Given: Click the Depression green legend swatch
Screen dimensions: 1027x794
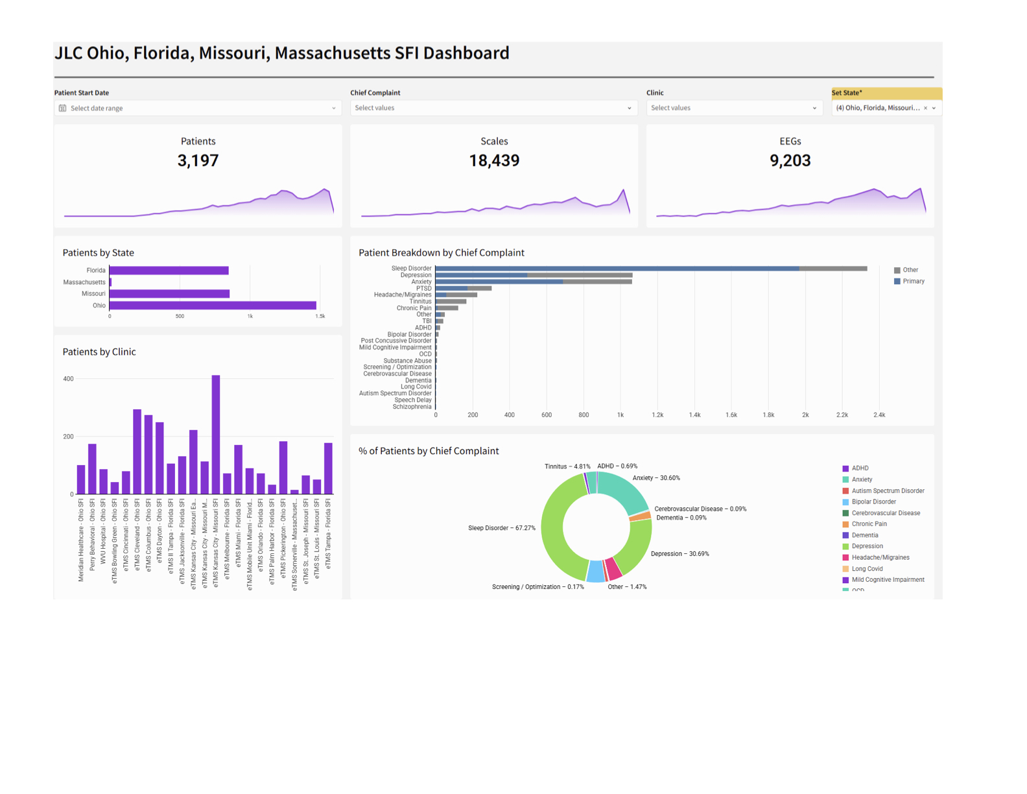Looking at the screenshot, I should tap(845, 546).
